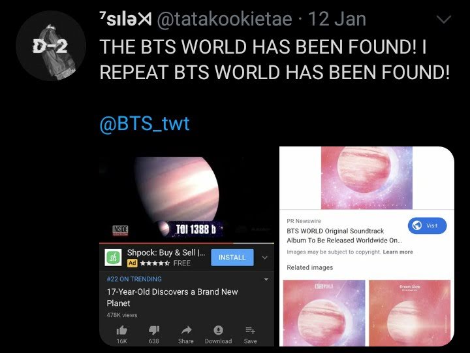Open the BTS WORLD related image thumbnail

point(324,312)
